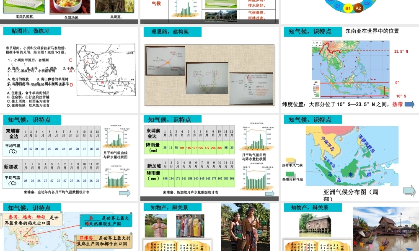
Task: Click the floating market photo
Action: tap(386, 229)
